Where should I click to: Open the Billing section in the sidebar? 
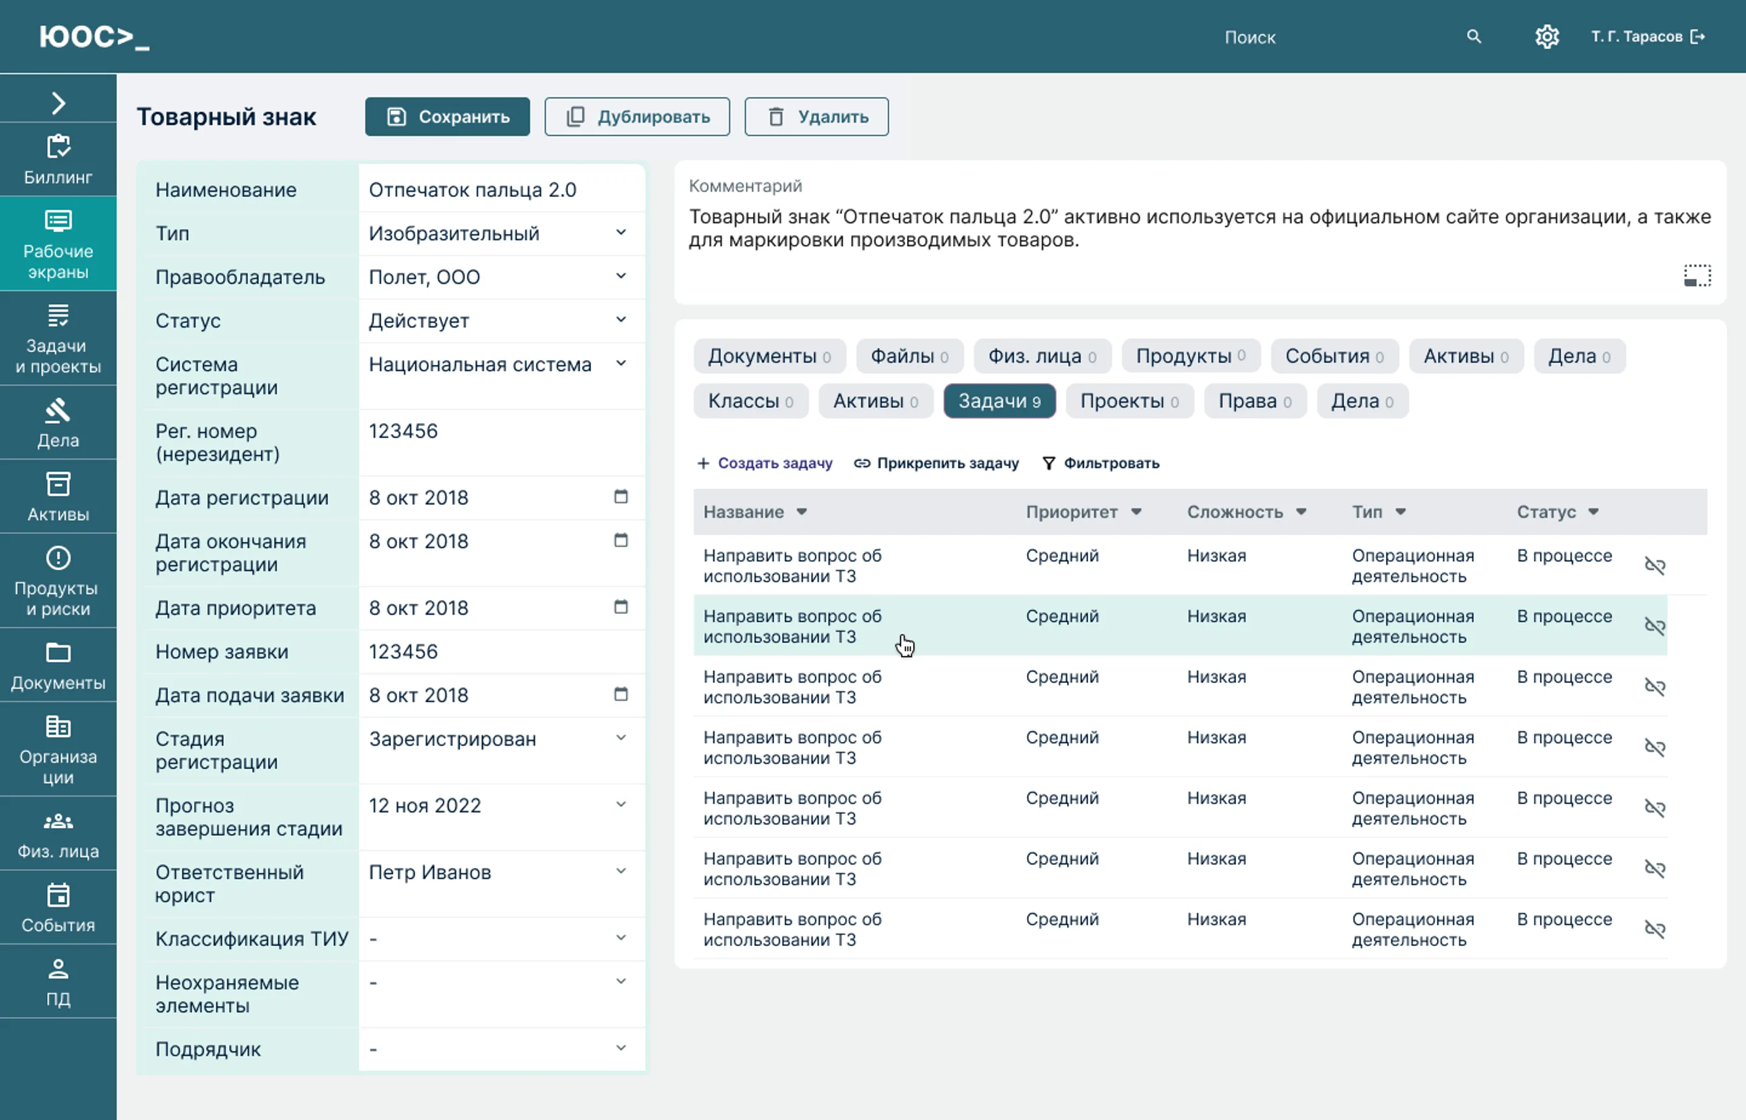click(58, 159)
